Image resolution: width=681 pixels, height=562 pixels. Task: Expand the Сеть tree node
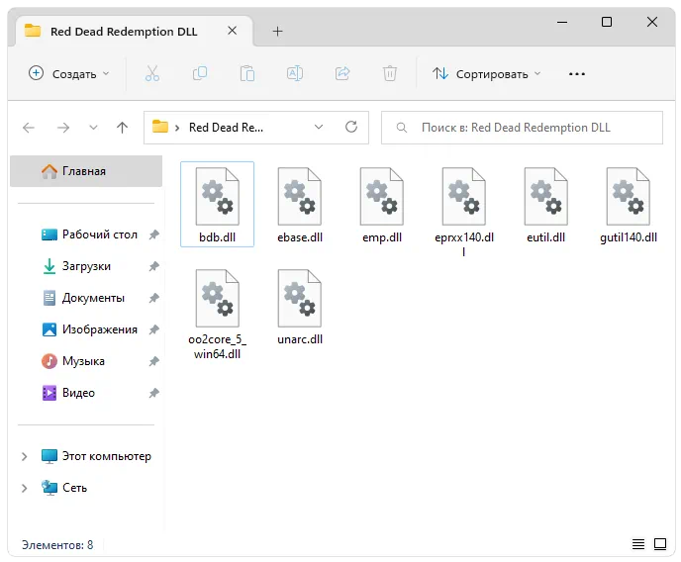click(x=25, y=488)
